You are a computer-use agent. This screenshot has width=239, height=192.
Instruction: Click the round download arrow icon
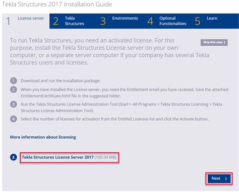(14, 157)
